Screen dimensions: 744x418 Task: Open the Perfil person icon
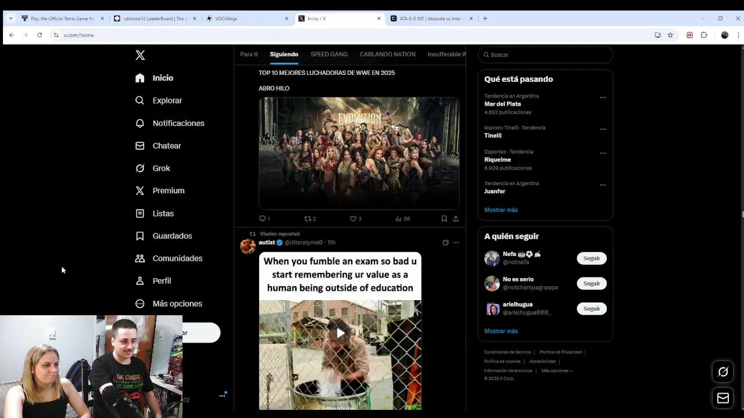(139, 281)
